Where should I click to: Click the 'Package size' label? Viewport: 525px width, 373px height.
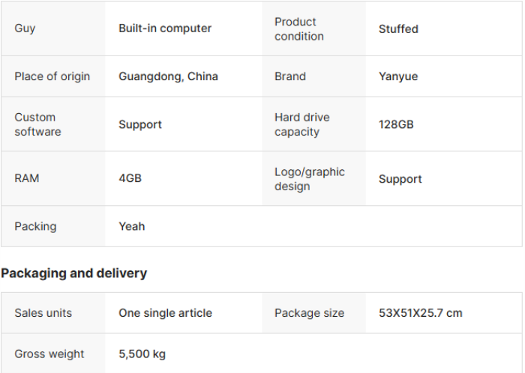click(x=309, y=313)
